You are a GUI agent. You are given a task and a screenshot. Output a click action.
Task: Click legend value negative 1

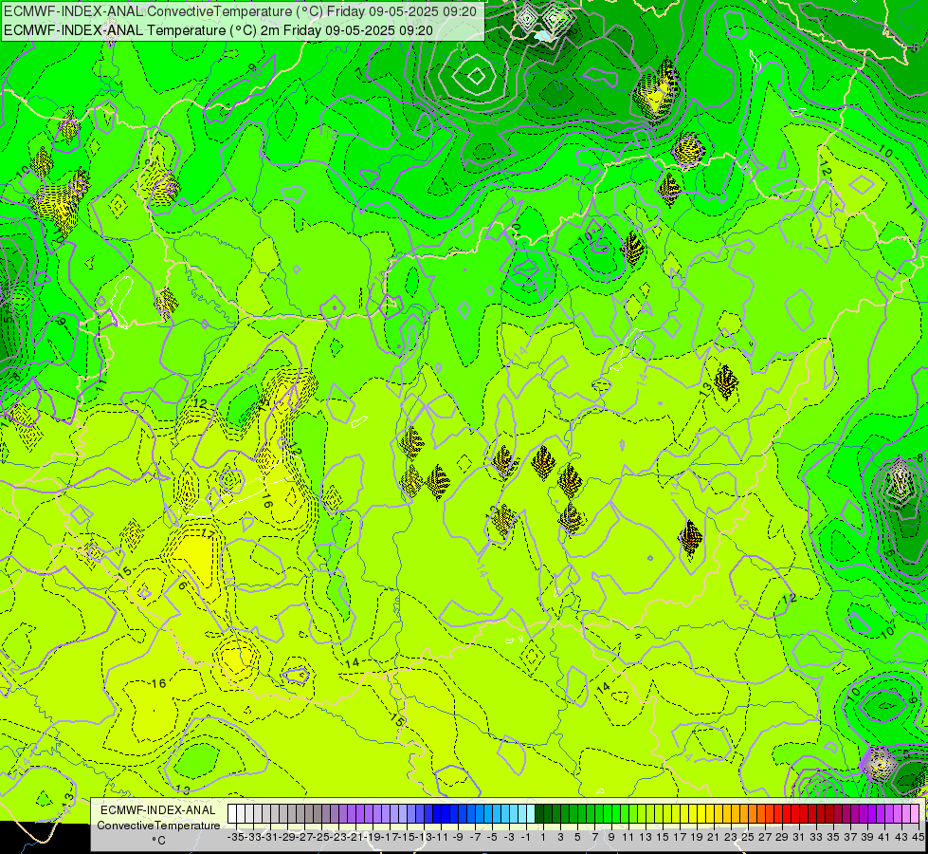pyautogui.click(x=526, y=837)
